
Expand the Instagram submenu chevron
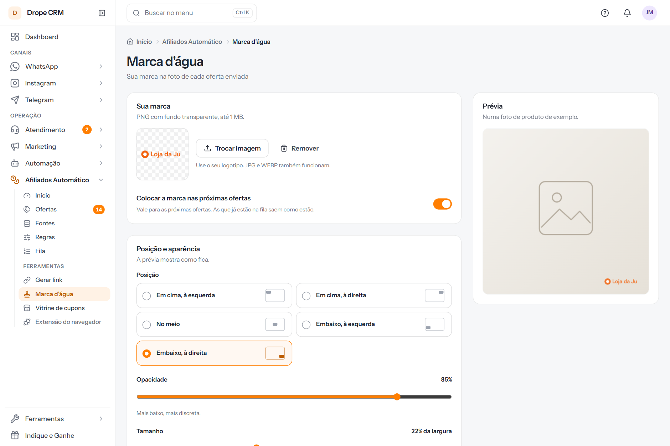[101, 83]
